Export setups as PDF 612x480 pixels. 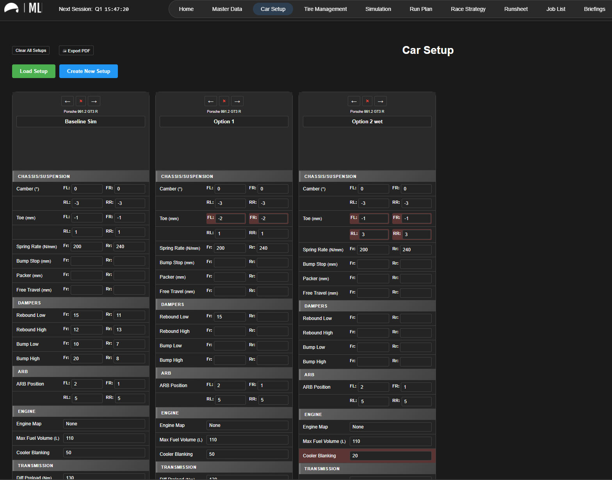[x=76, y=51]
